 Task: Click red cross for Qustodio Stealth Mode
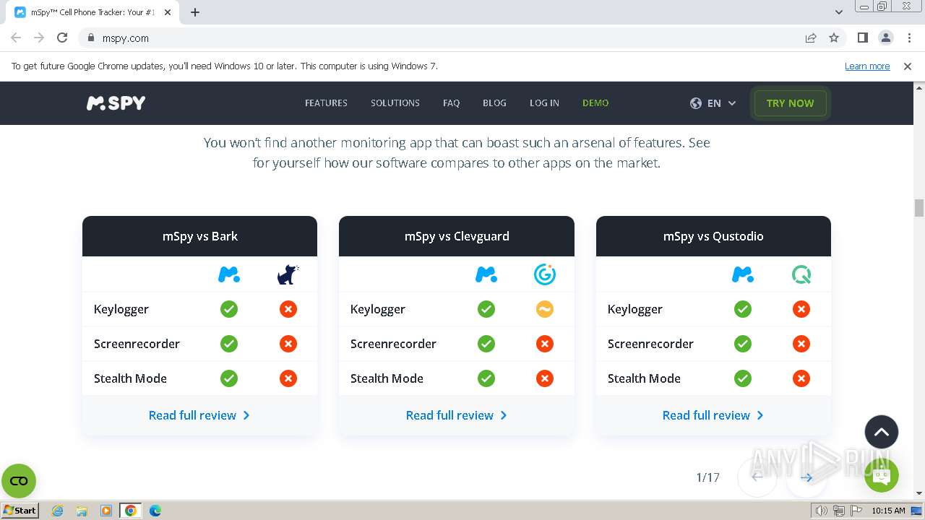click(801, 378)
